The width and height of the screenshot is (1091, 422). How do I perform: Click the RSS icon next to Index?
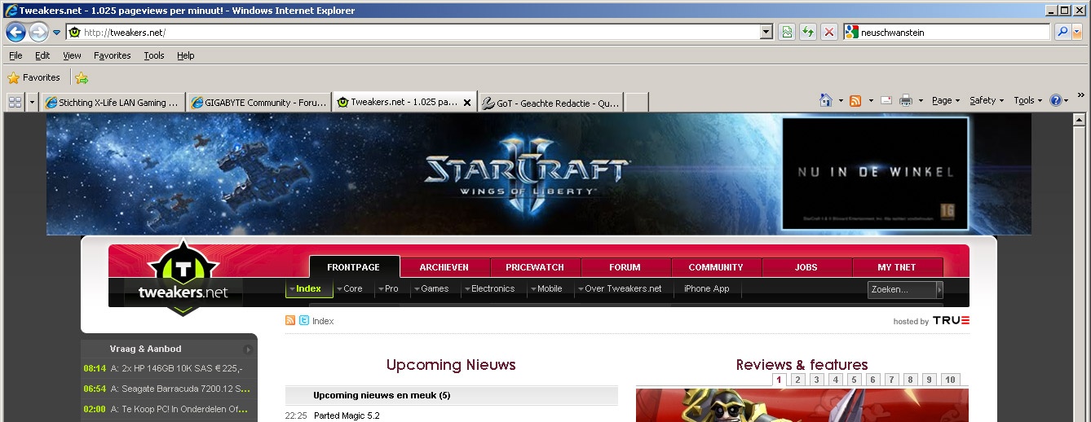click(290, 321)
